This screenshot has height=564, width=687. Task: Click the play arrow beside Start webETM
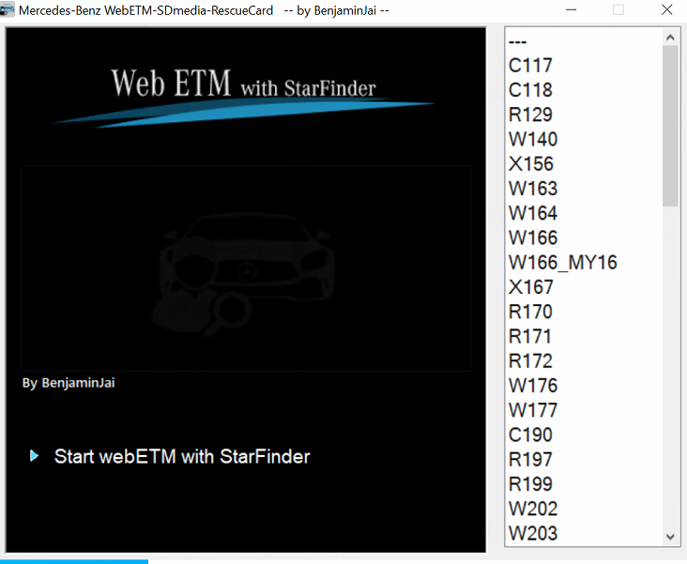(35, 456)
